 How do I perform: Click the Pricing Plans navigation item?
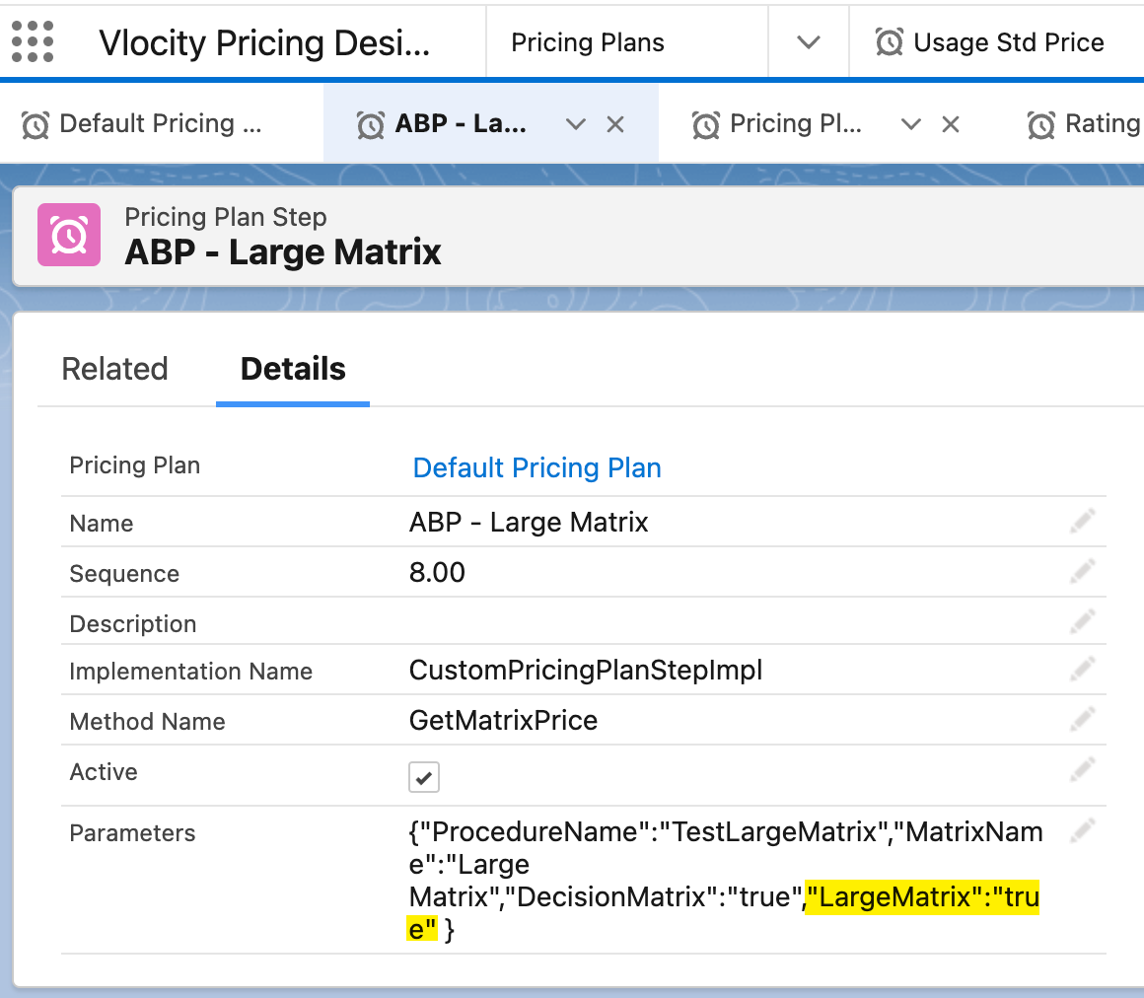[588, 42]
